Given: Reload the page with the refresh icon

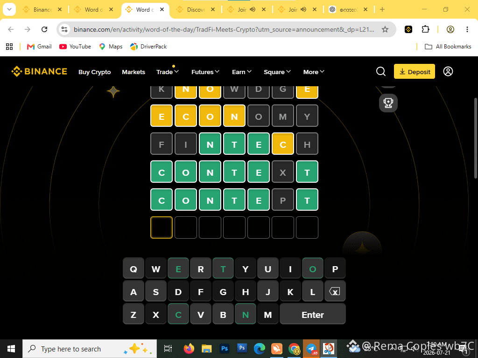Looking at the screenshot, I should click(44, 29).
